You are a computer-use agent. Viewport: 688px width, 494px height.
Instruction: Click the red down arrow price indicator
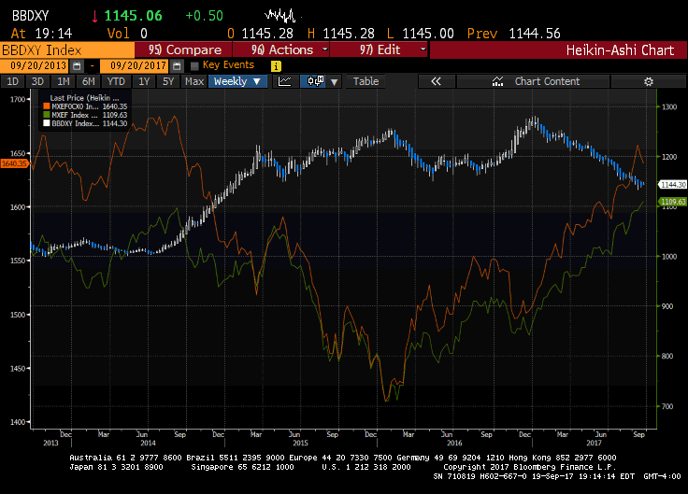(x=94, y=16)
